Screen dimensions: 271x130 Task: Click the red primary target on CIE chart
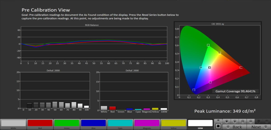pos(241,68)
